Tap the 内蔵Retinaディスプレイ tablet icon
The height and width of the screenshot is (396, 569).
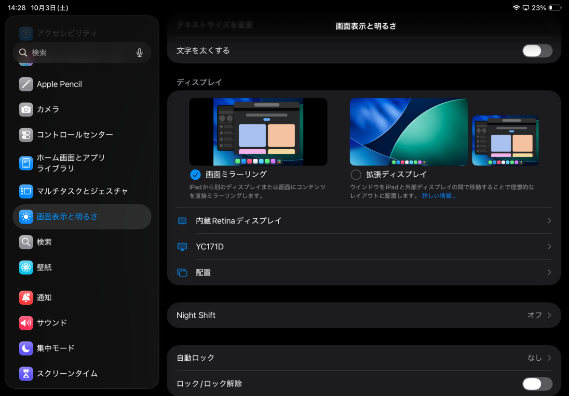(182, 221)
